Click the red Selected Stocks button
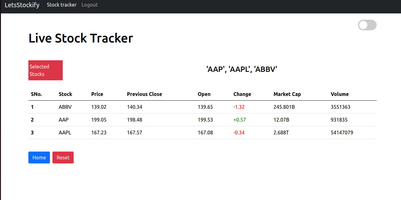 (46, 70)
